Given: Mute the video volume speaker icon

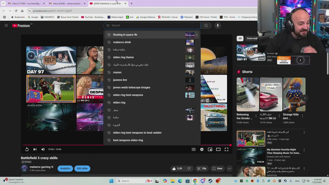Looking at the screenshot, I should 43,149.
